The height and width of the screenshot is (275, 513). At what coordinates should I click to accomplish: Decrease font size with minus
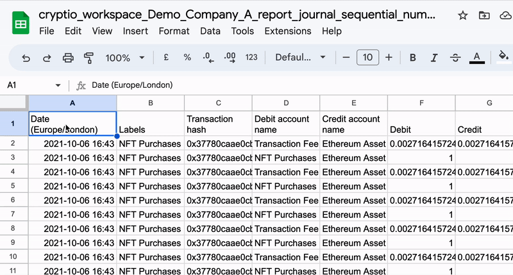346,58
